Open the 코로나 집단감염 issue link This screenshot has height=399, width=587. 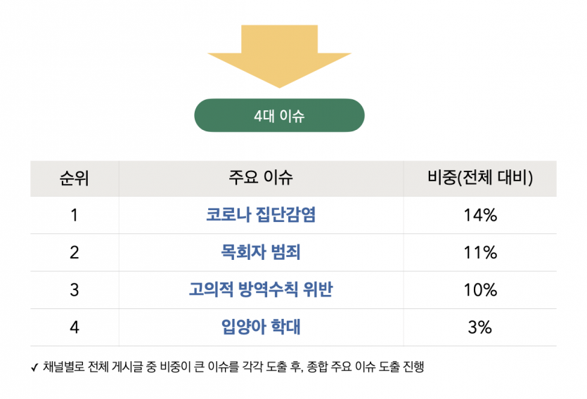(x=261, y=215)
